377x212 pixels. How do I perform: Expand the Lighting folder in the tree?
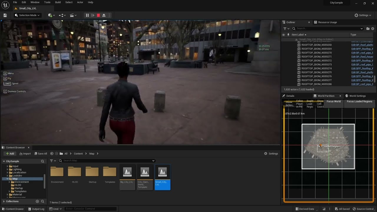click(x=7, y=169)
